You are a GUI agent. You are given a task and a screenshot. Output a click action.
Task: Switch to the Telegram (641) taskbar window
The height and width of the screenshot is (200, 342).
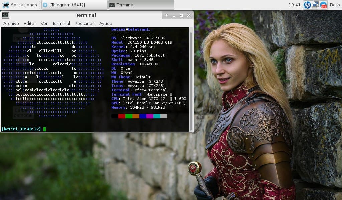74,5
